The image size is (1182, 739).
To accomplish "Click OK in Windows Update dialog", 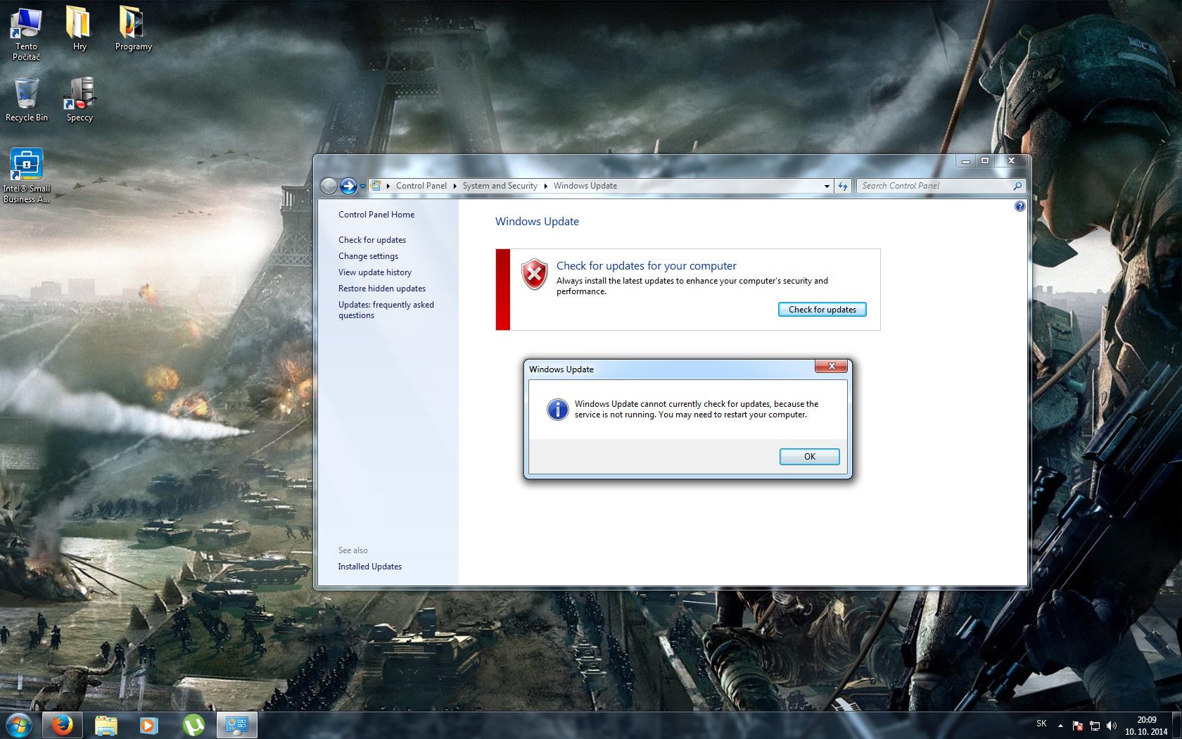I will click(810, 457).
